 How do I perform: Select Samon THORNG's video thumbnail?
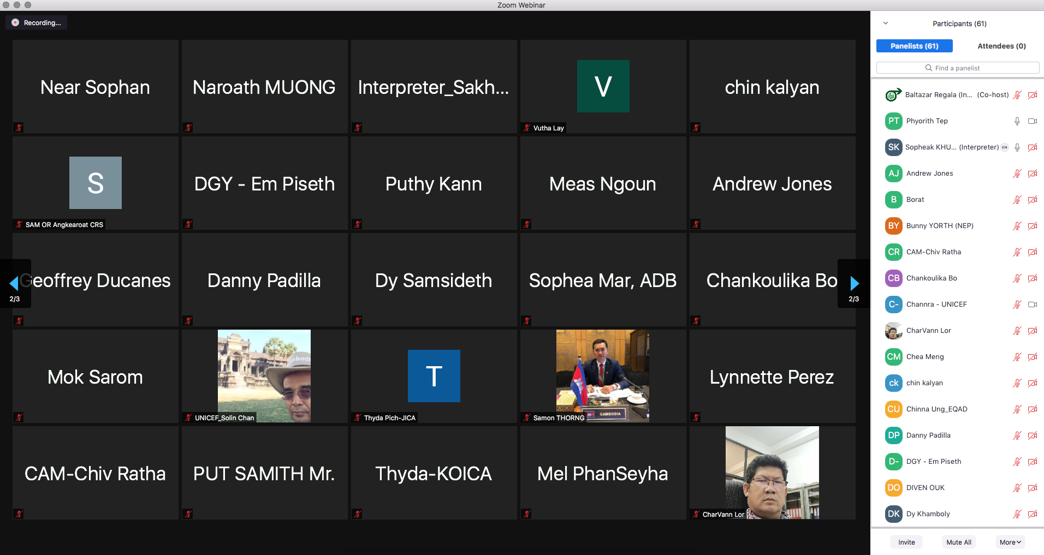coord(602,375)
